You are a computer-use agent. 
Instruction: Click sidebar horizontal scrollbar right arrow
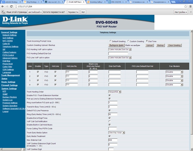pos(24,149)
